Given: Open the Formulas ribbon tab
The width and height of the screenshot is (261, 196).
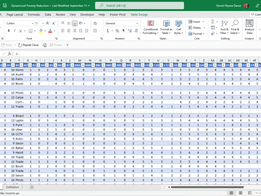Looking at the screenshot, I should coord(34,15).
